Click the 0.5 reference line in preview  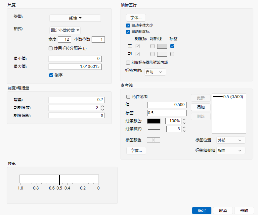point(60,180)
